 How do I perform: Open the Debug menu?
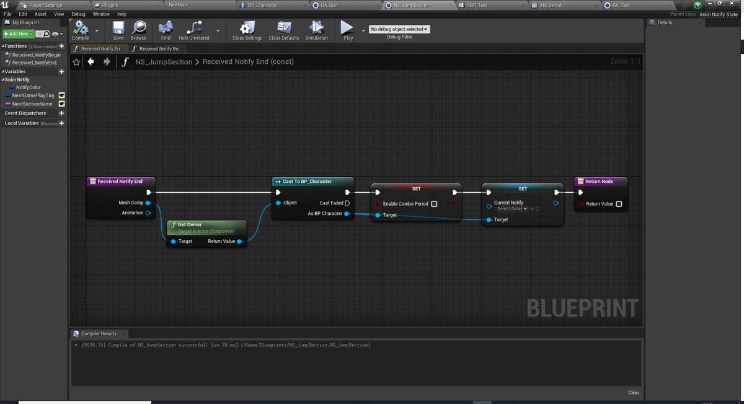[x=78, y=14]
